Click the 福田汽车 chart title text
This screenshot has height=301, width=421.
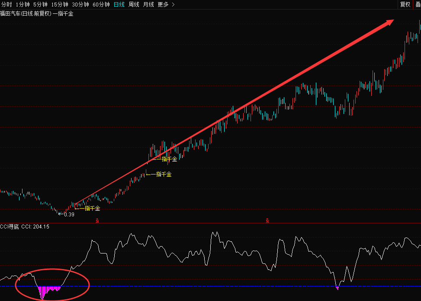pos(10,14)
